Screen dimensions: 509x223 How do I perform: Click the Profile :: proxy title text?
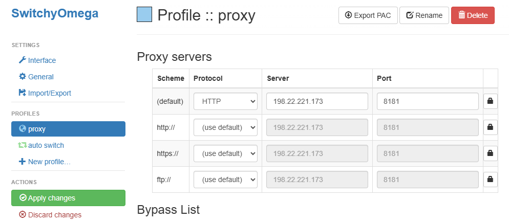(x=206, y=15)
